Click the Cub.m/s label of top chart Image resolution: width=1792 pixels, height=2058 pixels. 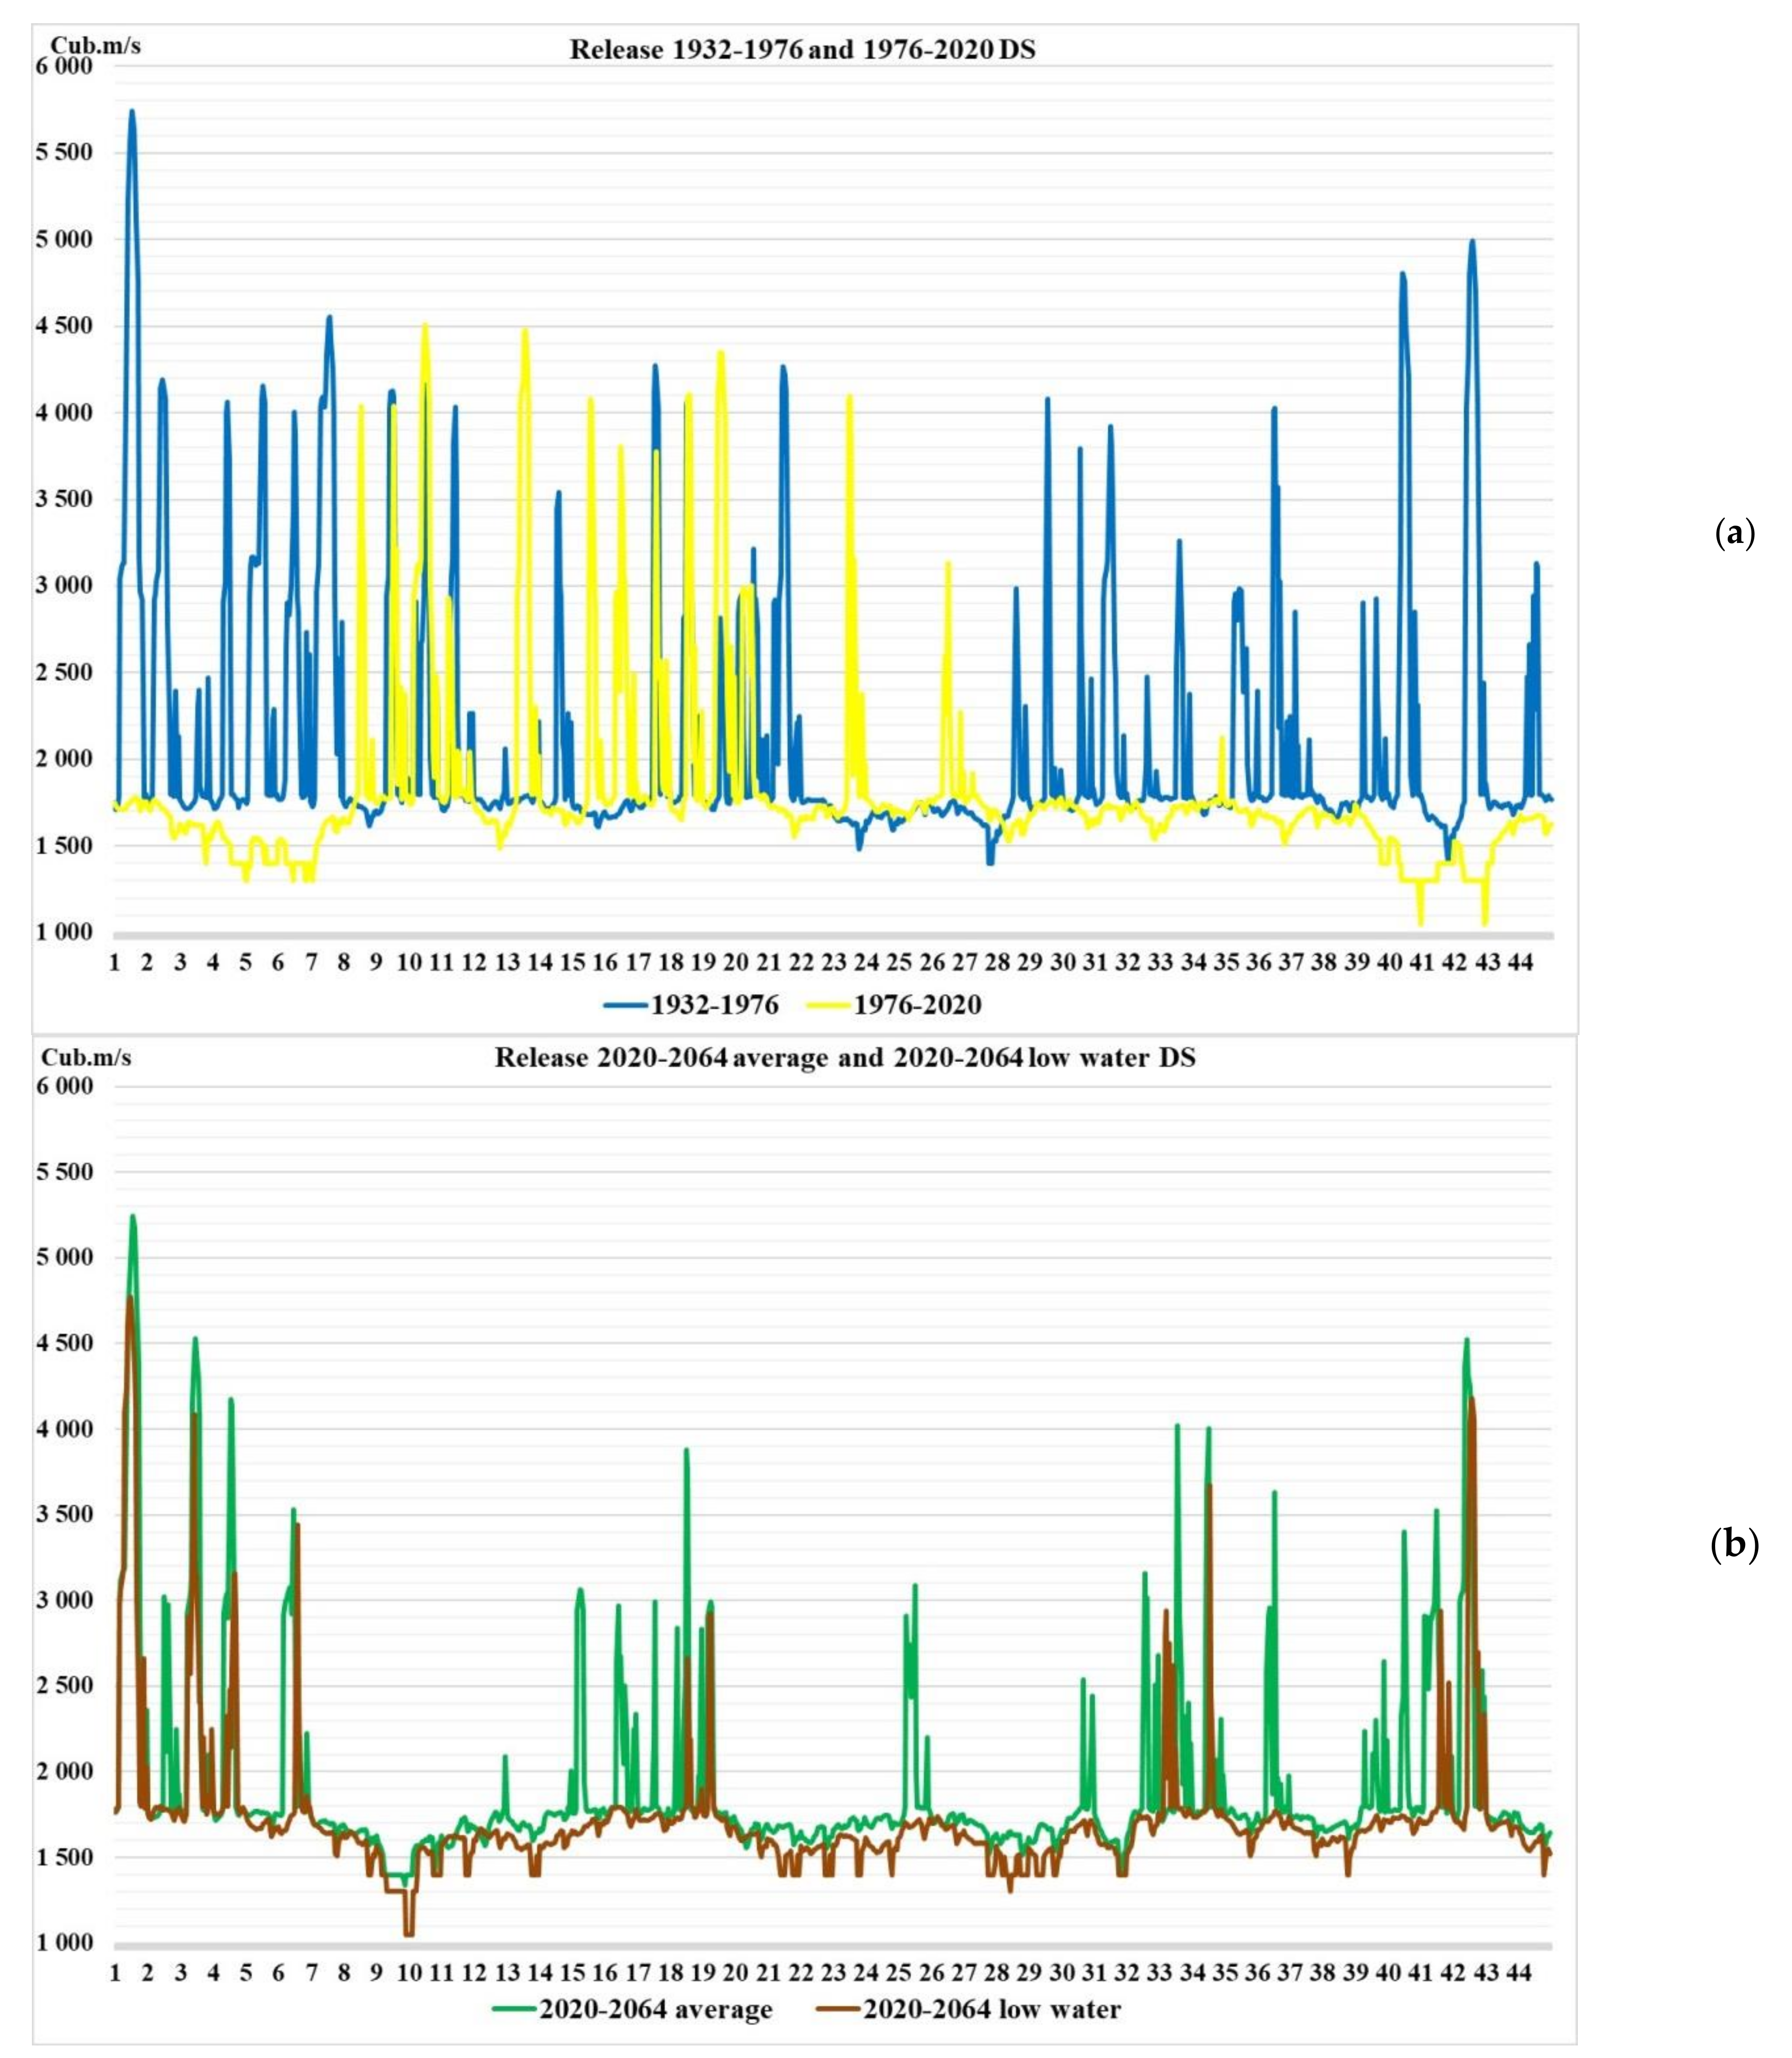(x=96, y=44)
